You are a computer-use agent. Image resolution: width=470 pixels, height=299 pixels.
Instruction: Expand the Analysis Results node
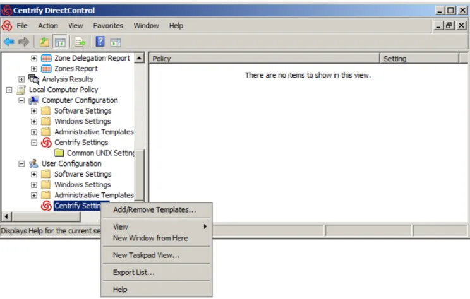coord(21,79)
